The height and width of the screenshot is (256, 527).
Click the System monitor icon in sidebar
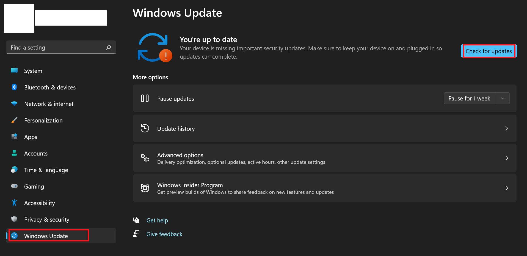(x=14, y=70)
